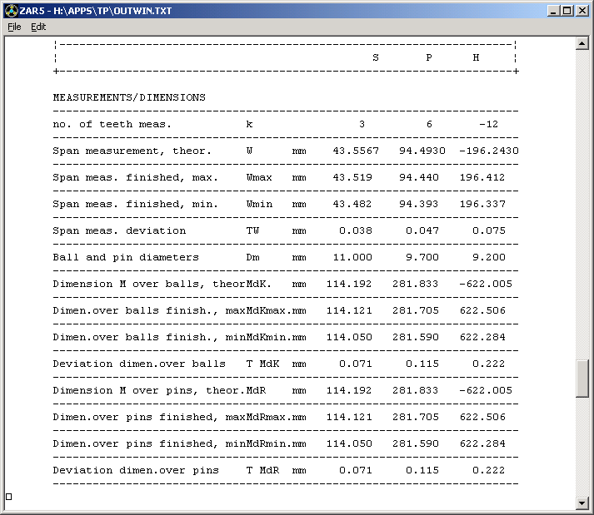Click the 'no. of teeth meas.' label
Viewport: 594px width, 515px height.
tap(112, 124)
